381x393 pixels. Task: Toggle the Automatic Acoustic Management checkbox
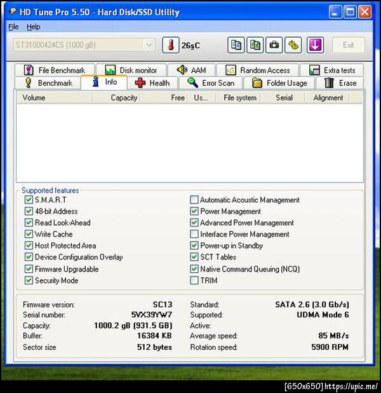[x=194, y=200]
